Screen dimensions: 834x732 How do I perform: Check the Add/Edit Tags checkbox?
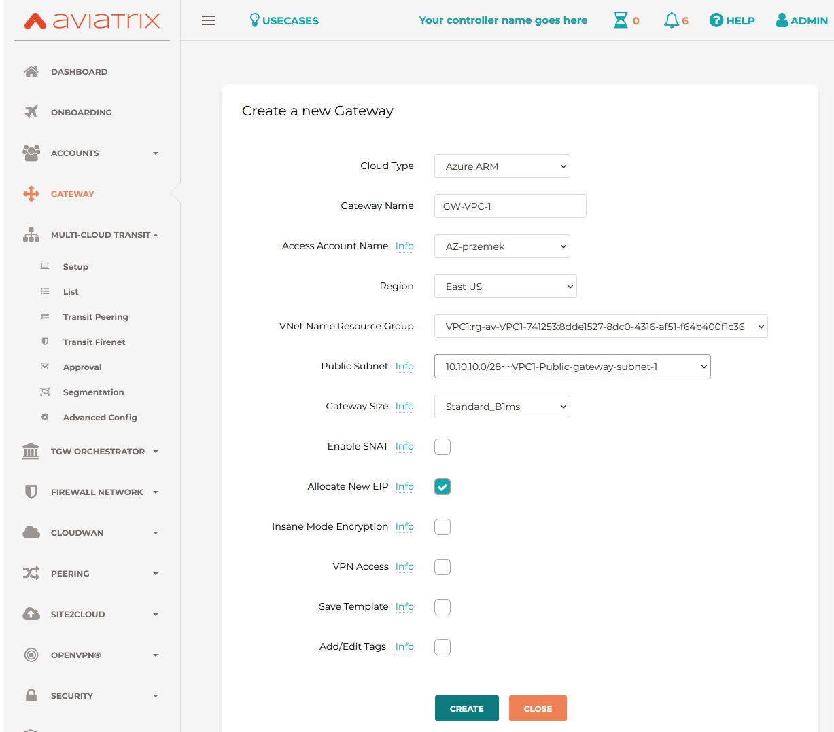[442, 647]
